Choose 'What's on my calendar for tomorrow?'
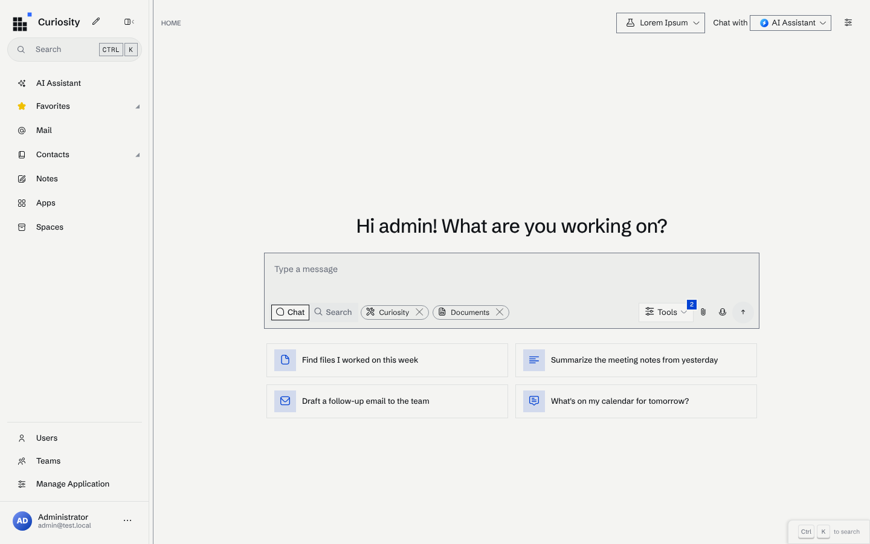 (x=636, y=401)
